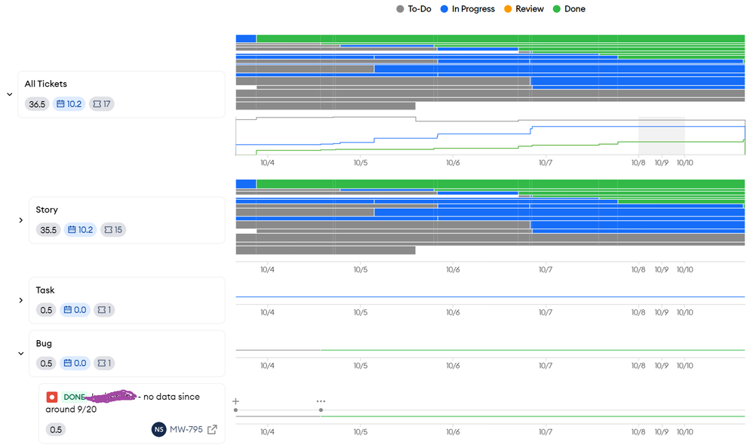Click the 10/7 date label under Story chart
753x448 pixels.
(546, 270)
